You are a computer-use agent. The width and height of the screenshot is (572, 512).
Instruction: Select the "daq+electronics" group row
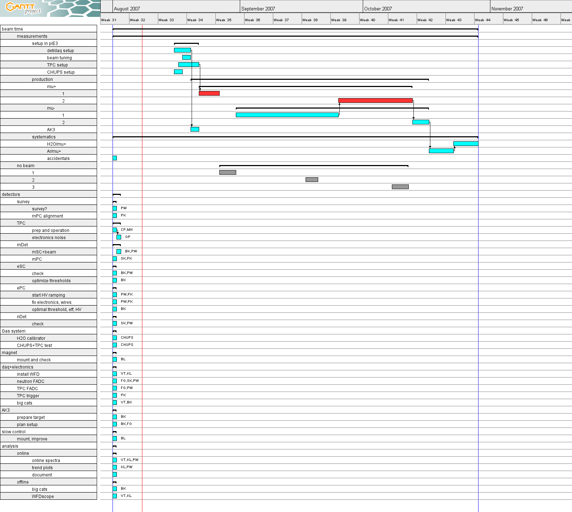click(17, 367)
